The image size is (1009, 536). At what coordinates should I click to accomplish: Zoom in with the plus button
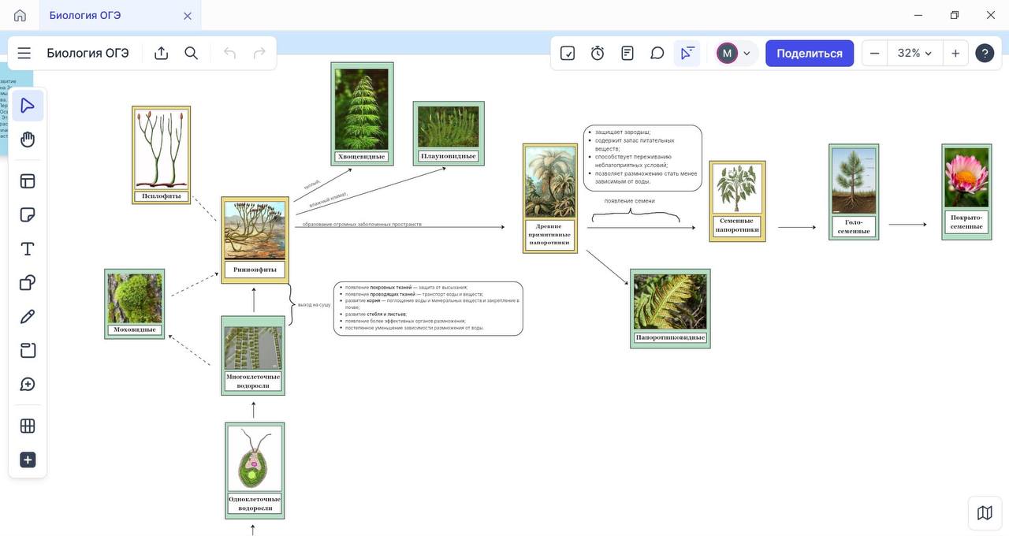955,53
